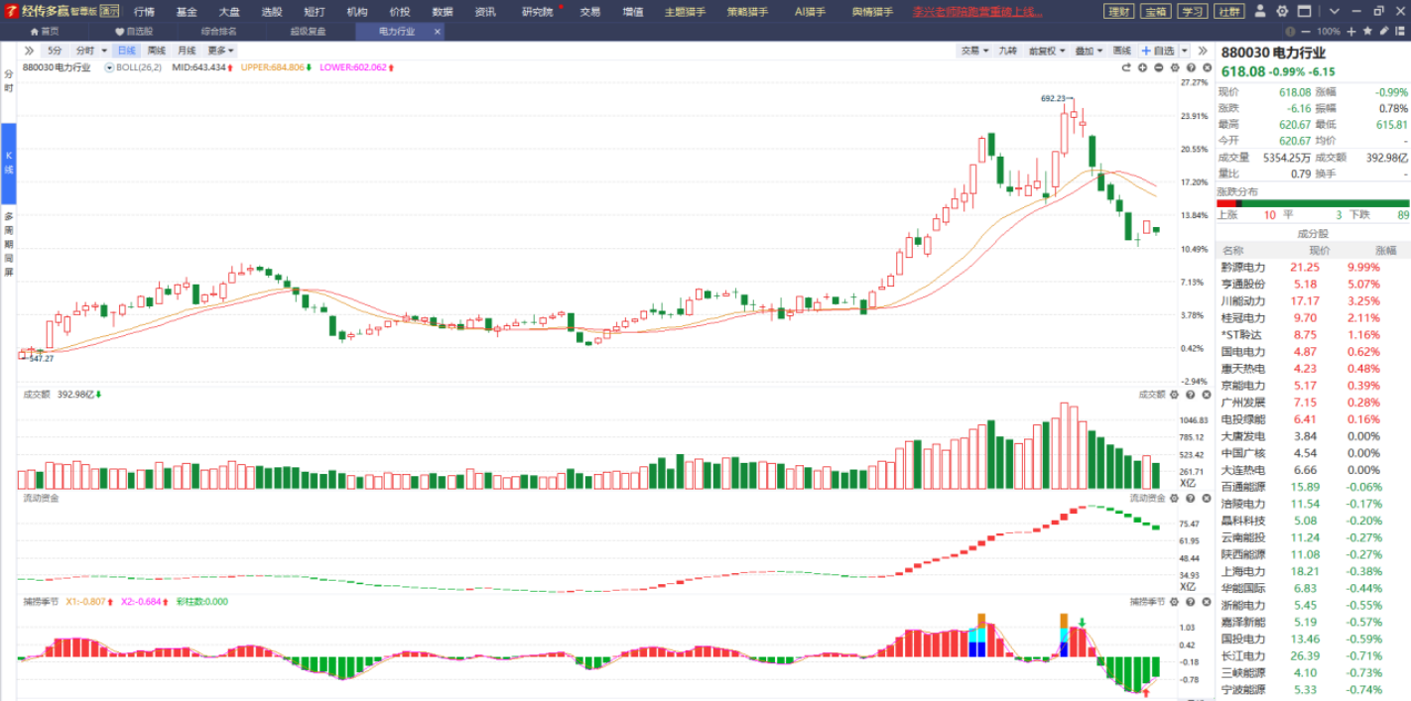Click the 理财 button
Image resolution: width=1411 pixels, height=701 pixels.
[x=1119, y=12]
